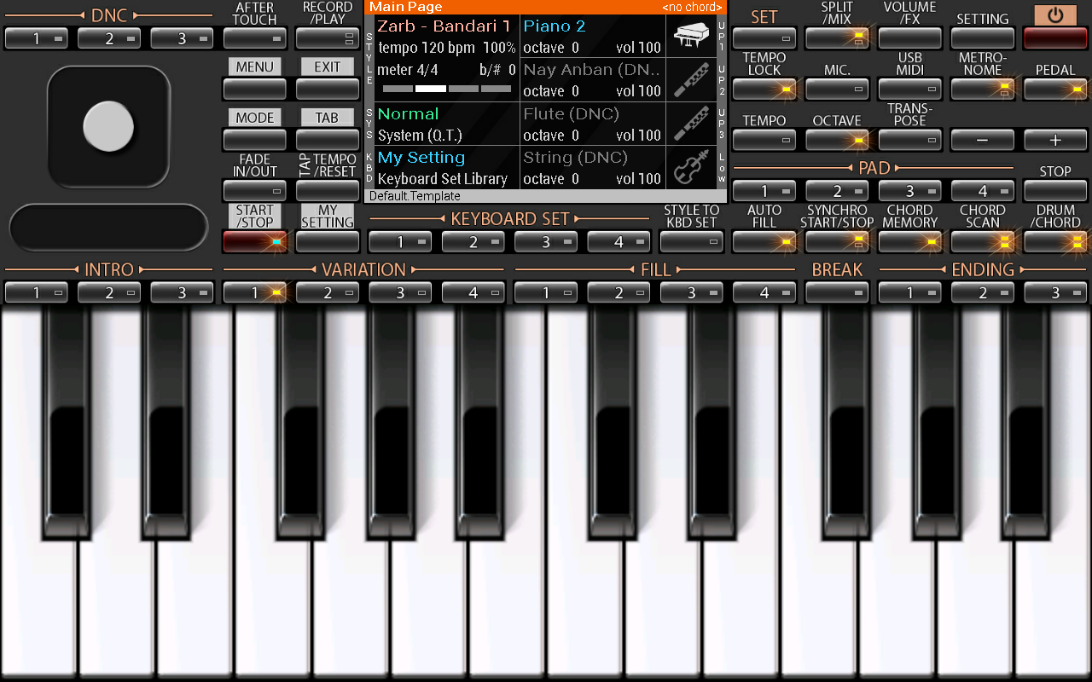Select the Nay Anban flute icon
Image resolution: width=1092 pixels, height=682 pixels.
692,80
